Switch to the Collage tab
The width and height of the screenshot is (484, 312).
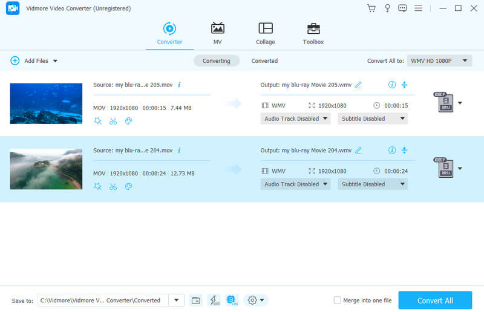[x=265, y=34]
